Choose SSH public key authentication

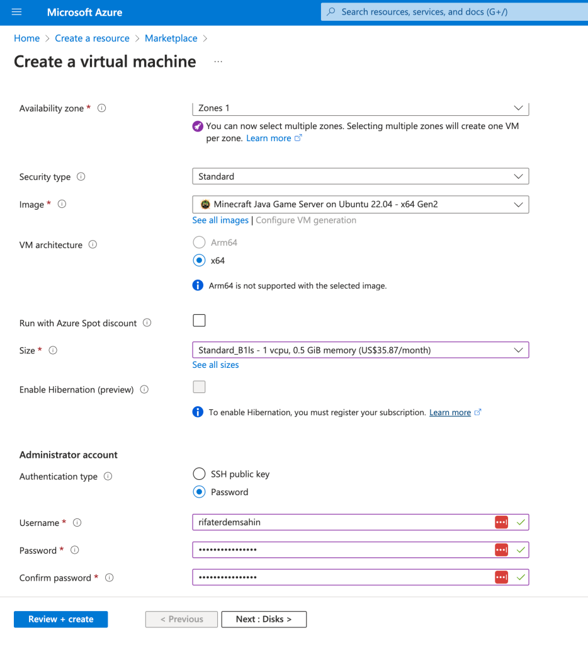[199, 474]
